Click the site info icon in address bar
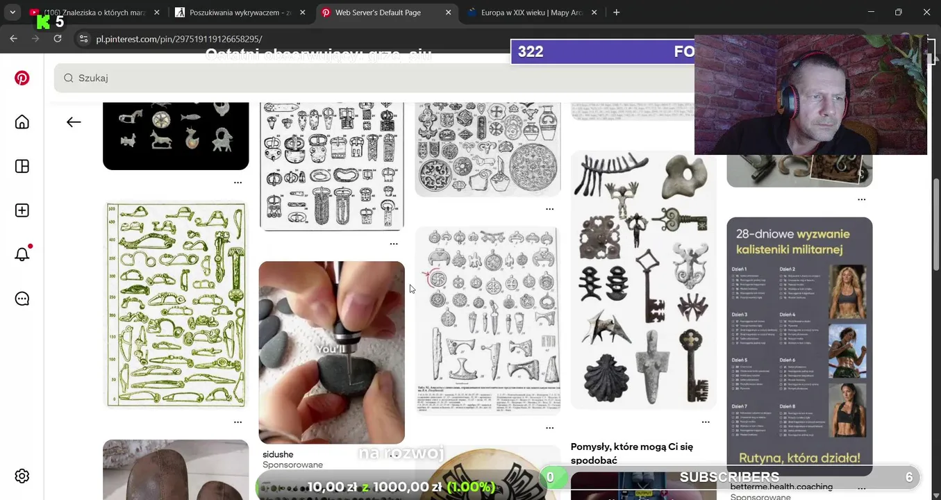 tap(83, 39)
